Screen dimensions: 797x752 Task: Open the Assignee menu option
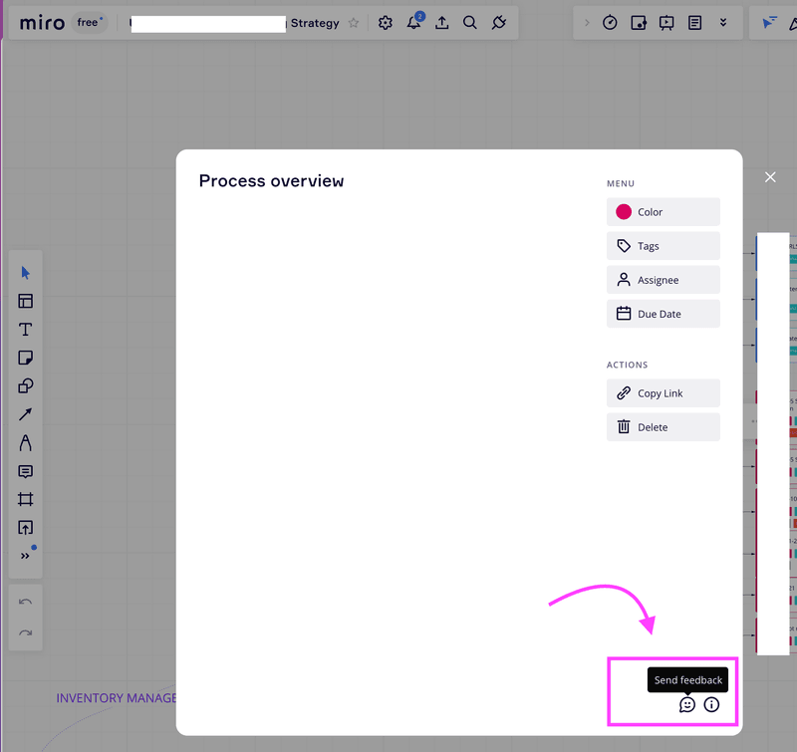(663, 280)
